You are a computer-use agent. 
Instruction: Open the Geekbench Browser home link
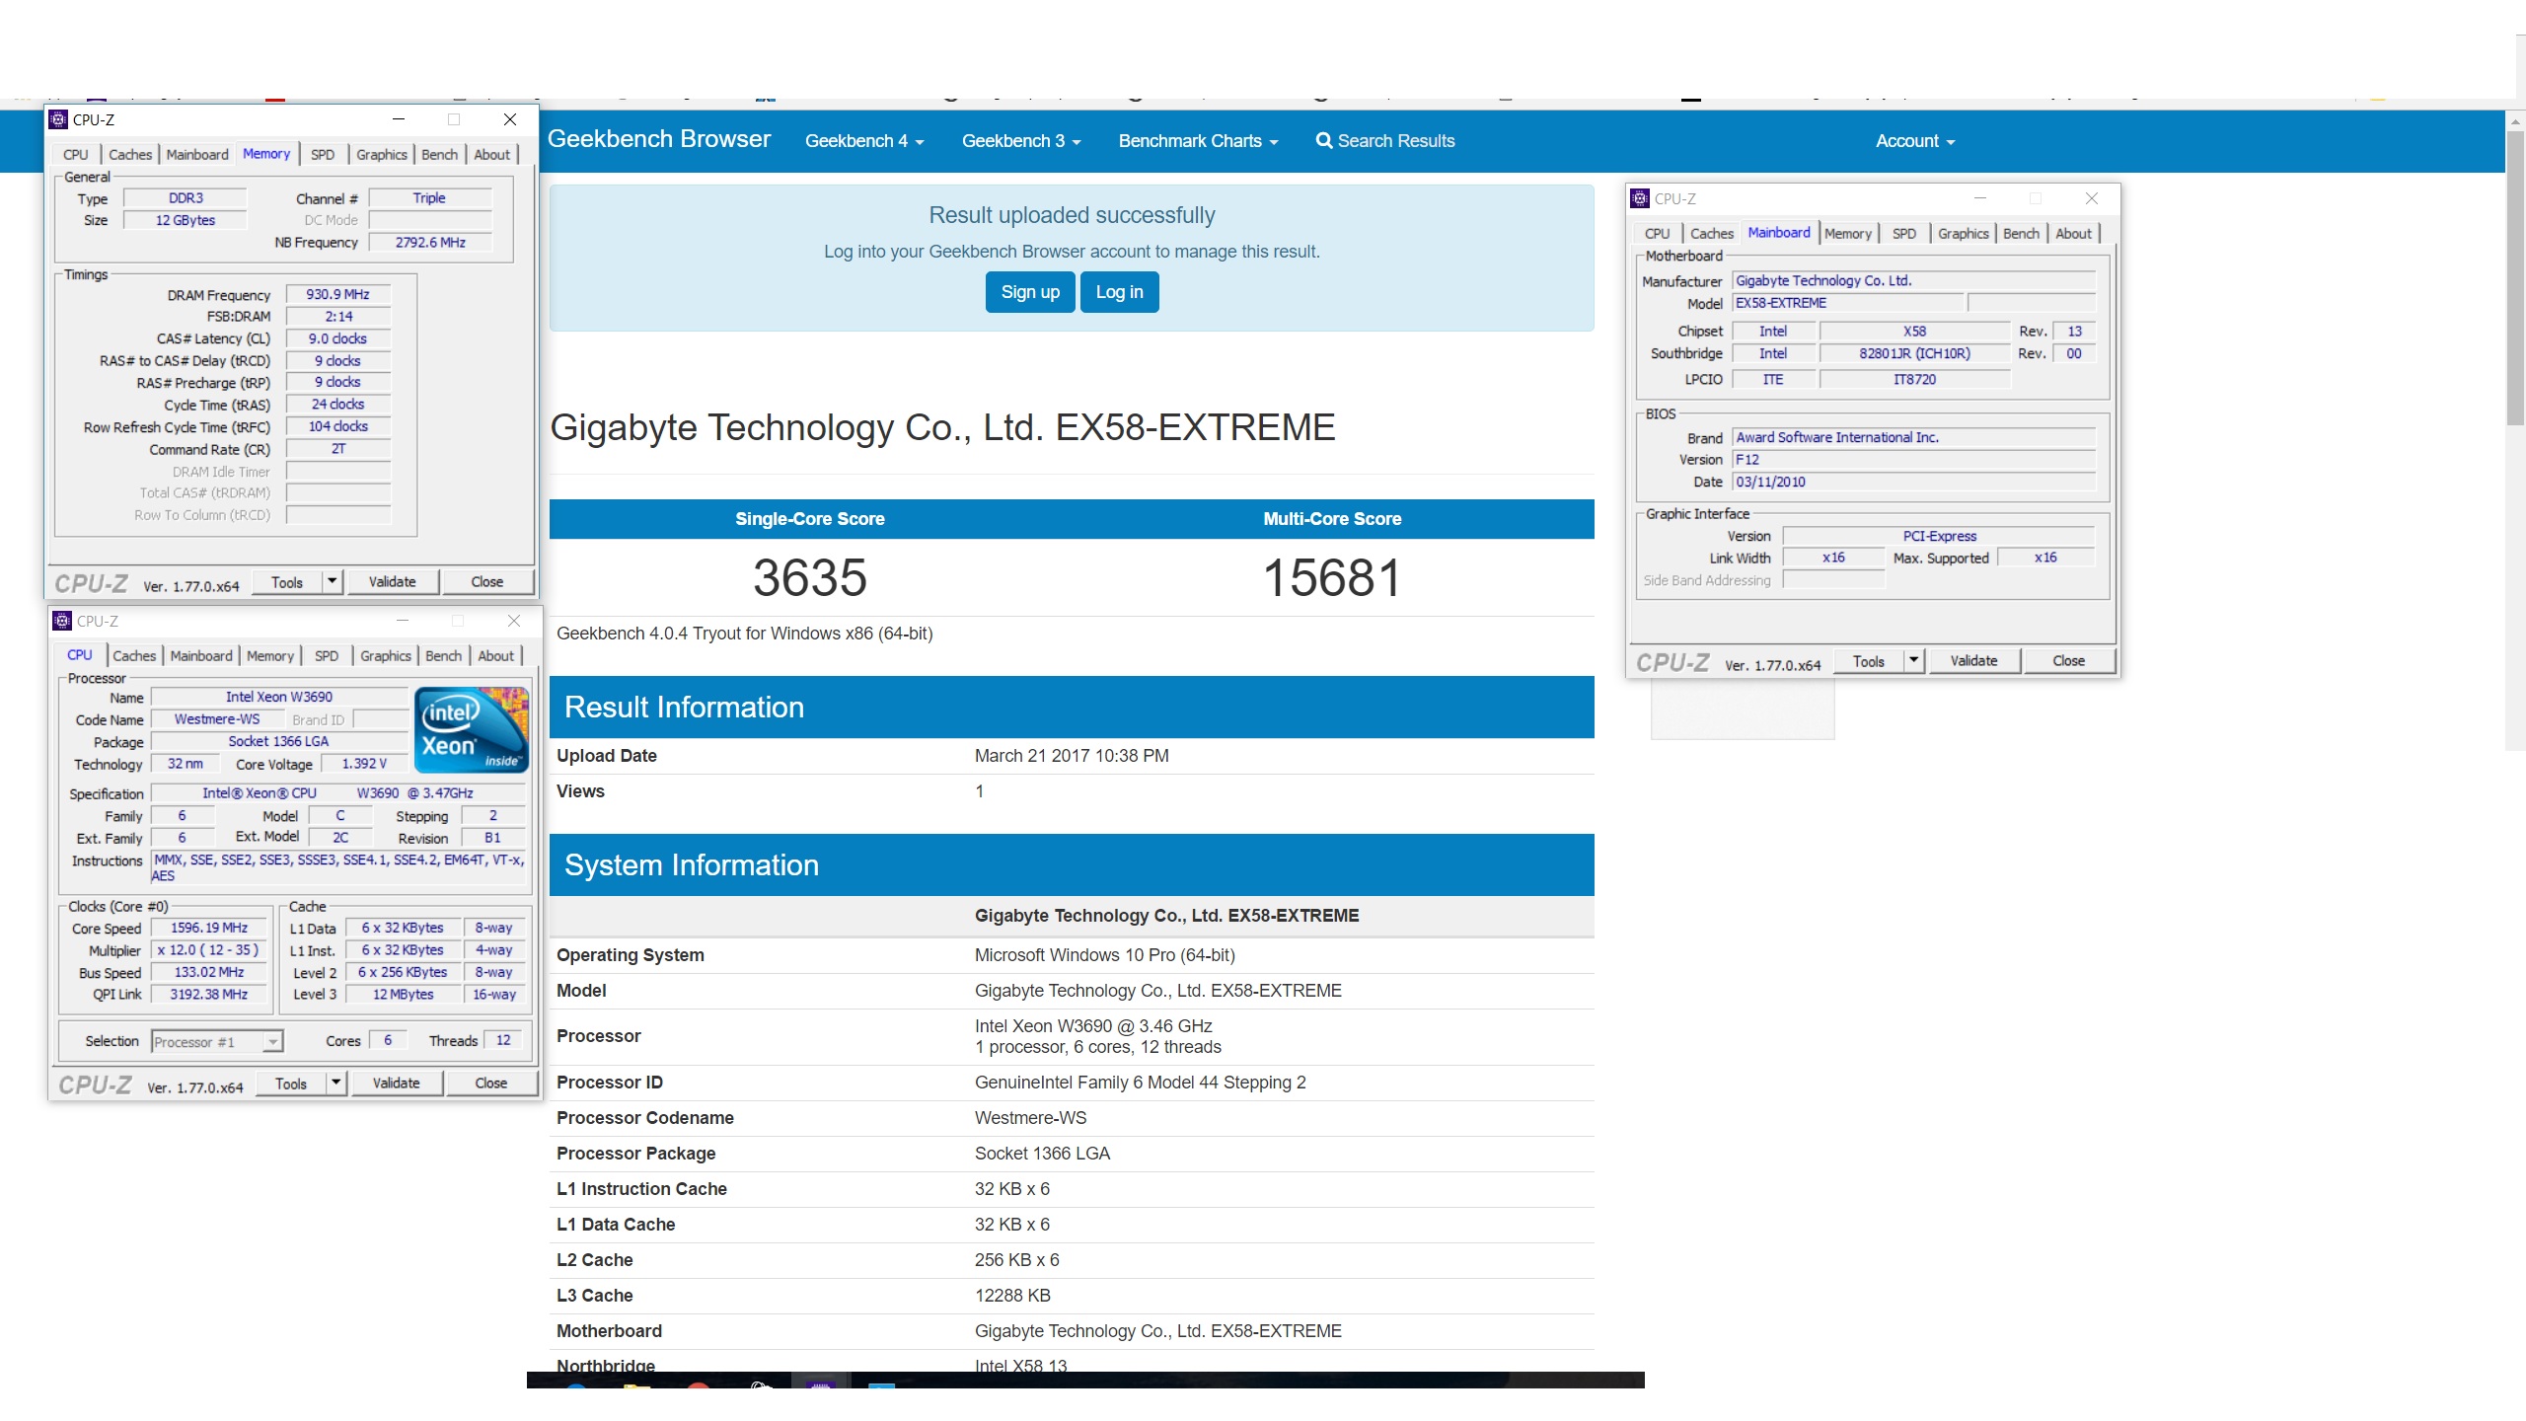point(658,139)
